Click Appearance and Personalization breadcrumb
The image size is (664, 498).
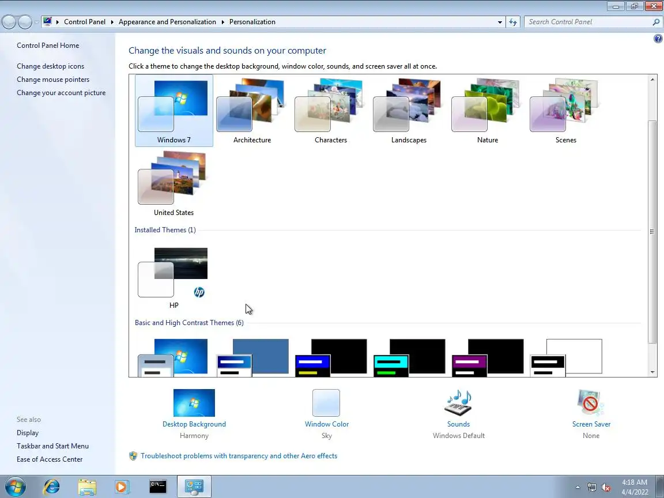point(167,21)
